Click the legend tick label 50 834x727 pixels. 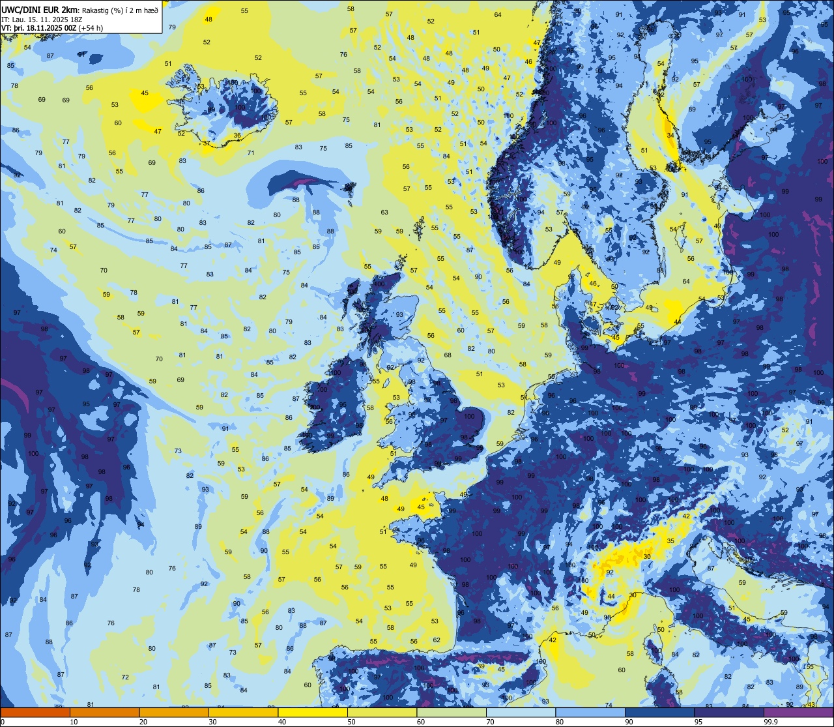[x=351, y=722]
